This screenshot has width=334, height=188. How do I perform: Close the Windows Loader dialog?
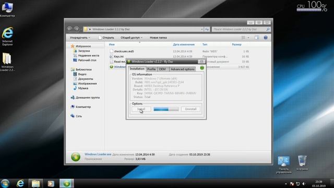201,62
